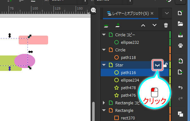This screenshot has width=190, height=121.
Task: Click the path118 orange circle icon
Action: pyautogui.click(x=117, y=57)
